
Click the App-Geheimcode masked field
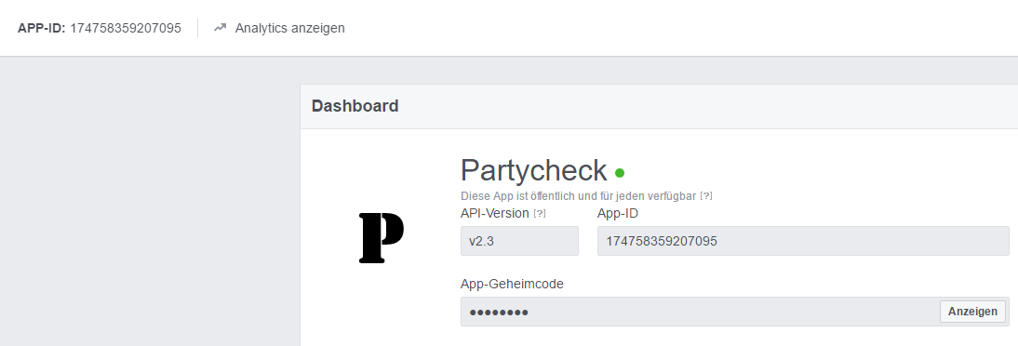tap(735, 312)
